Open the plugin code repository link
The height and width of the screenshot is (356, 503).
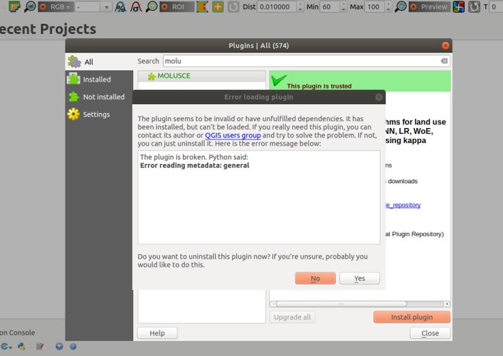[403, 205]
